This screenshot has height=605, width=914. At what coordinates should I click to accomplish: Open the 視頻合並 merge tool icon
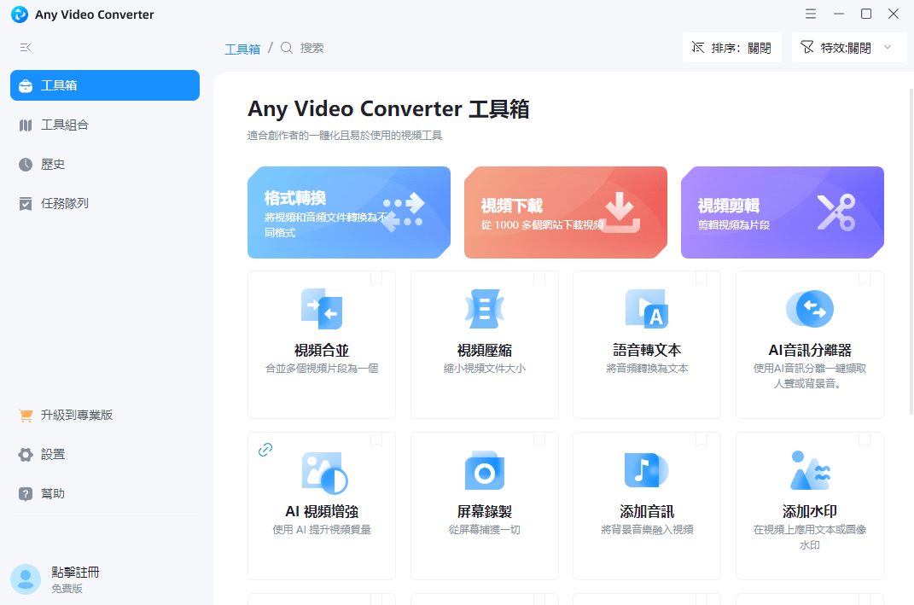(x=322, y=309)
